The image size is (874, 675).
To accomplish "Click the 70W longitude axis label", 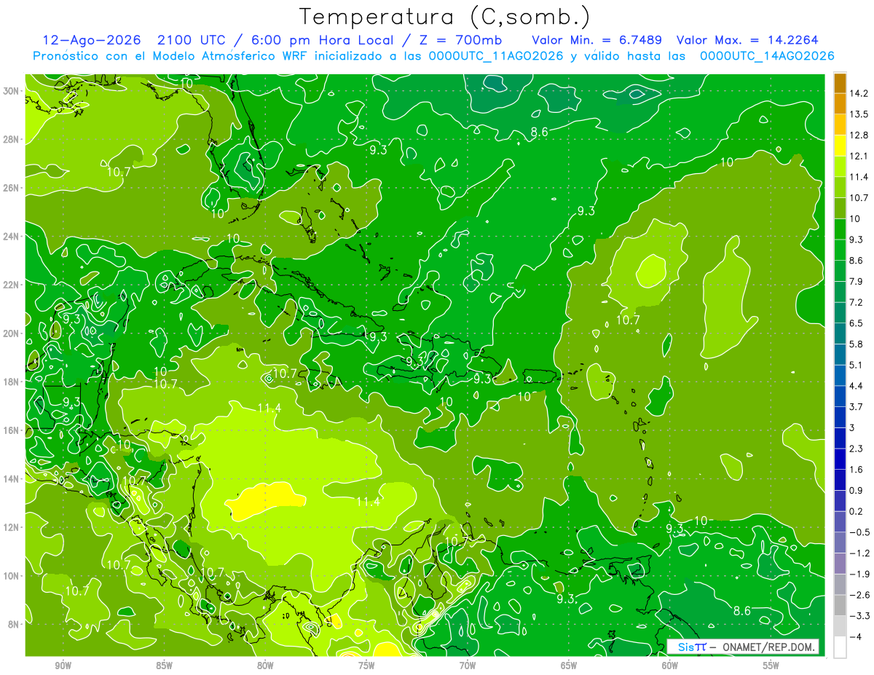I will (x=468, y=666).
